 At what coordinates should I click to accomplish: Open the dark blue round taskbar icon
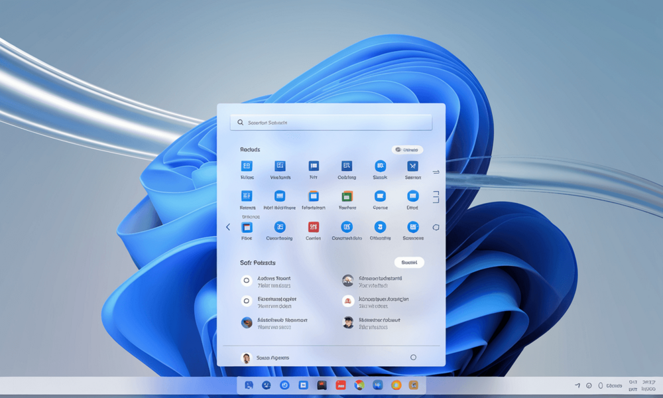pyautogui.click(x=267, y=385)
